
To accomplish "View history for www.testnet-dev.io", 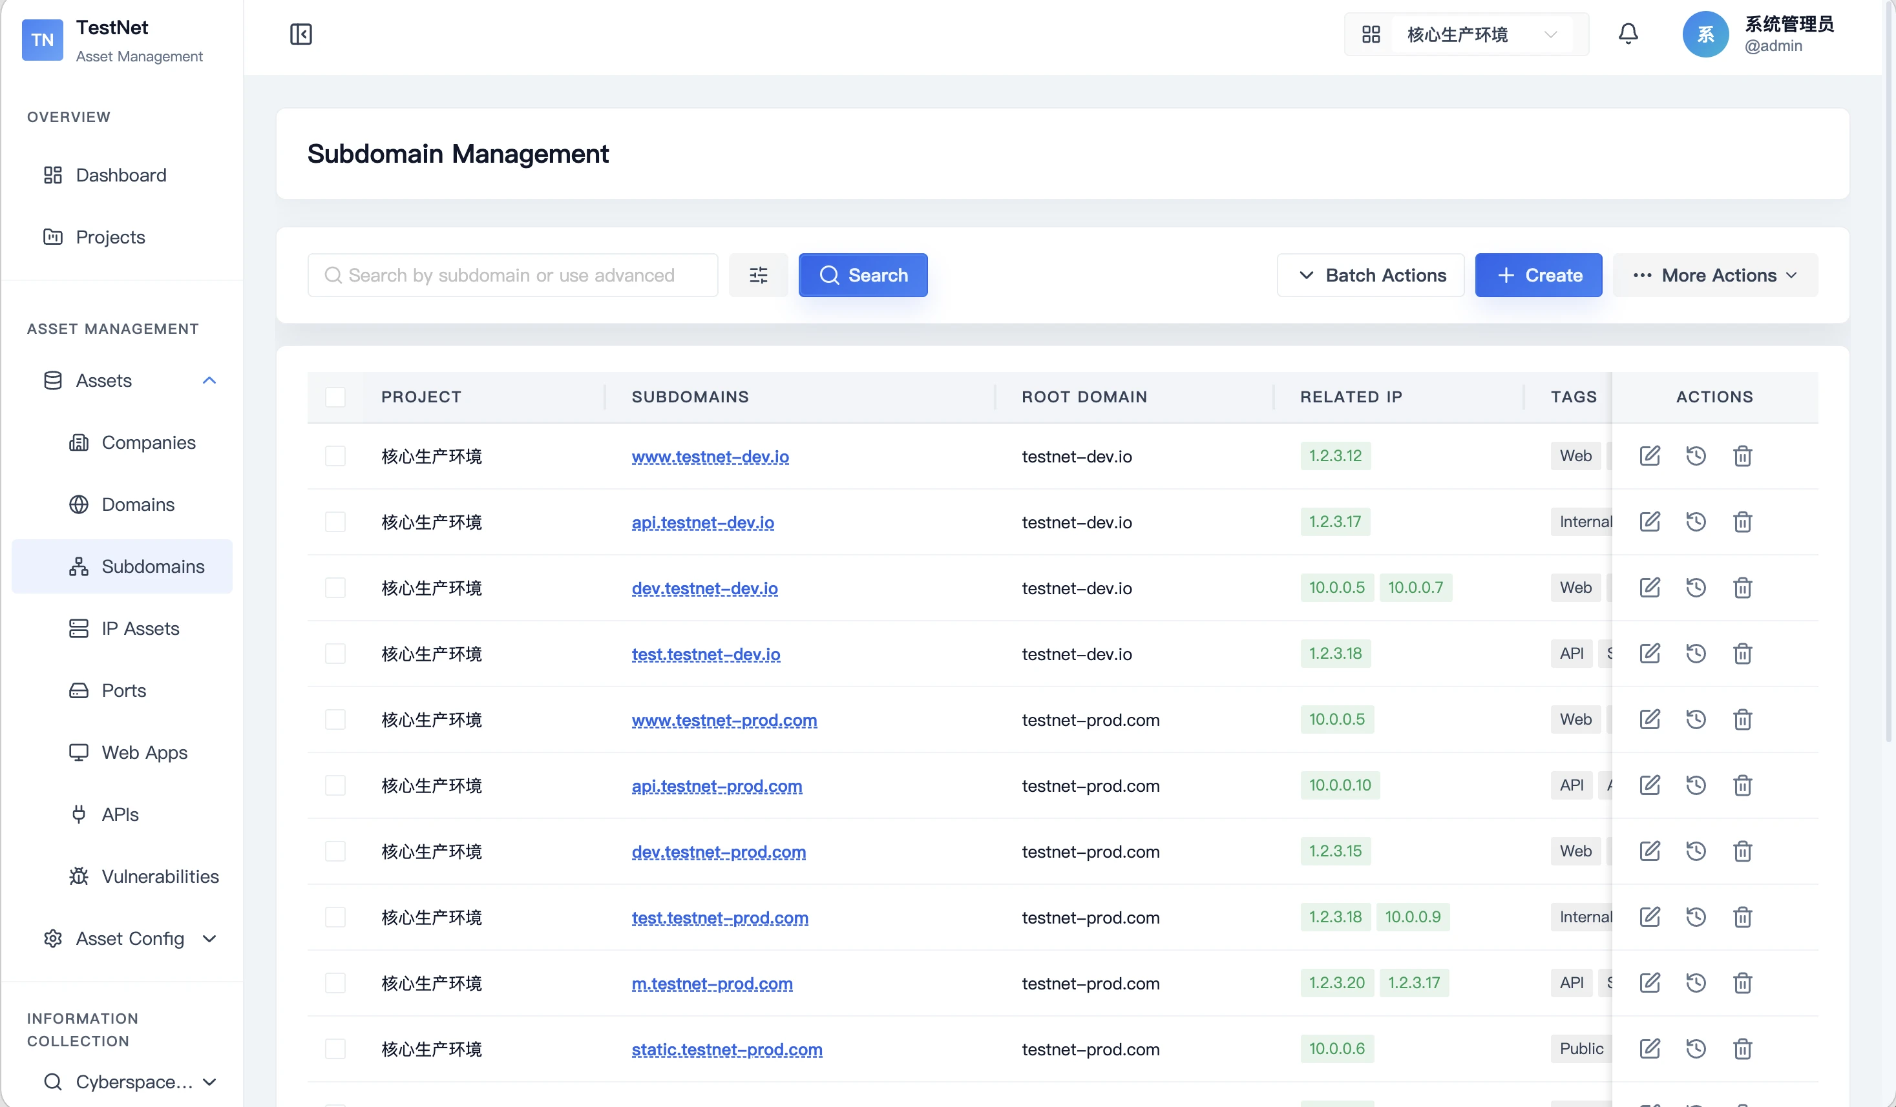I will click(x=1696, y=456).
